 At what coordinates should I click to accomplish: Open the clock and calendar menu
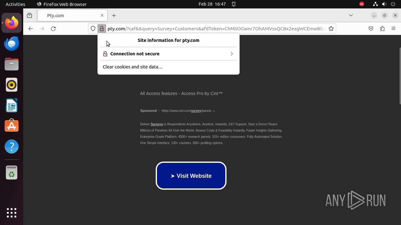click(x=212, y=4)
